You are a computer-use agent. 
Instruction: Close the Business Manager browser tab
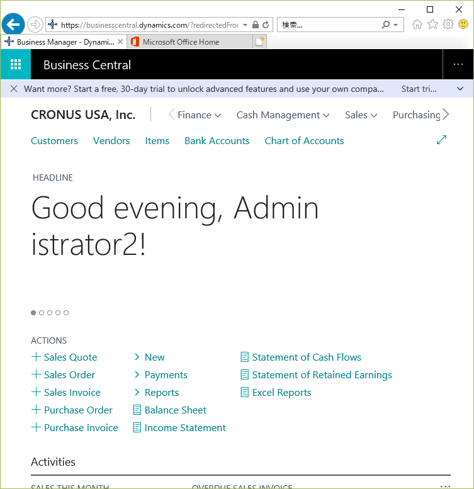(120, 42)
